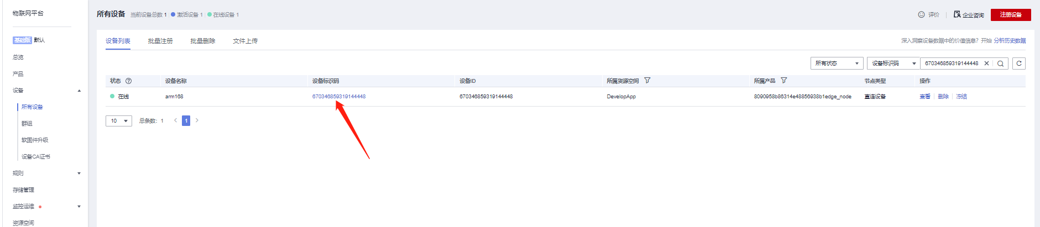The image size is (1040, 227).
Task: Select 群组 in the sidebar
Action: (x=27, y=124)
